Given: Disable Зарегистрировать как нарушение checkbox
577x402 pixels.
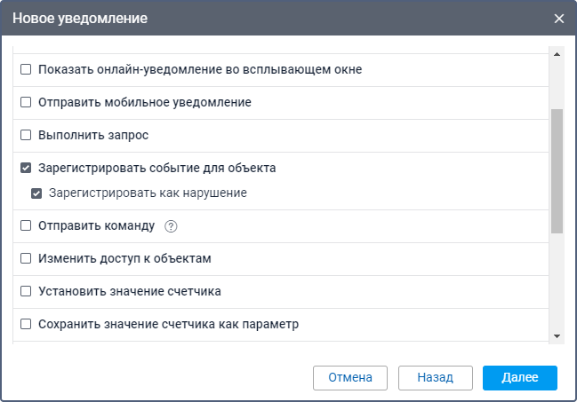Looking at the screenshot, I should click(36, 193).
